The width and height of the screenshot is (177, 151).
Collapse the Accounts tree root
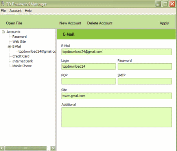4,32
